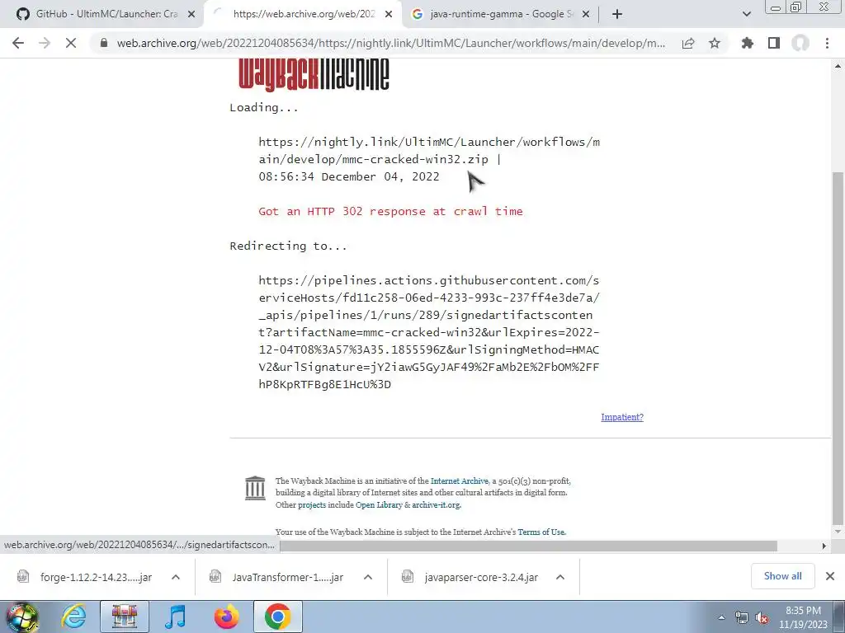
Task: Expand options for JavaTransformer jar download
Action: (368, 577)
